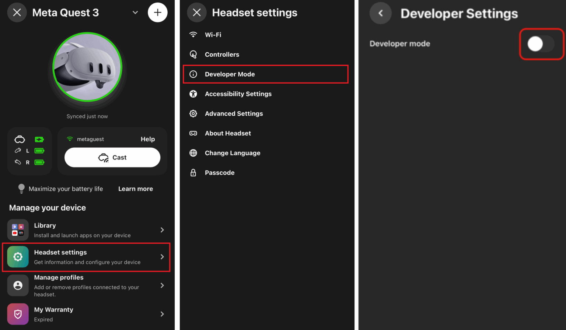Click the Cast button

click(x=112, y=157)
